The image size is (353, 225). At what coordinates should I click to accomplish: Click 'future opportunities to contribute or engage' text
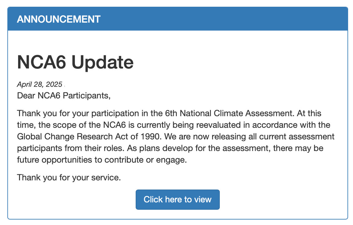[x=102, y=160]
